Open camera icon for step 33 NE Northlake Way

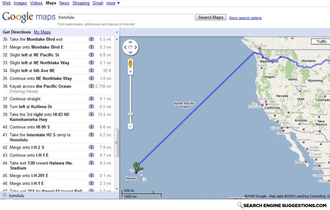tap(91, 63)
